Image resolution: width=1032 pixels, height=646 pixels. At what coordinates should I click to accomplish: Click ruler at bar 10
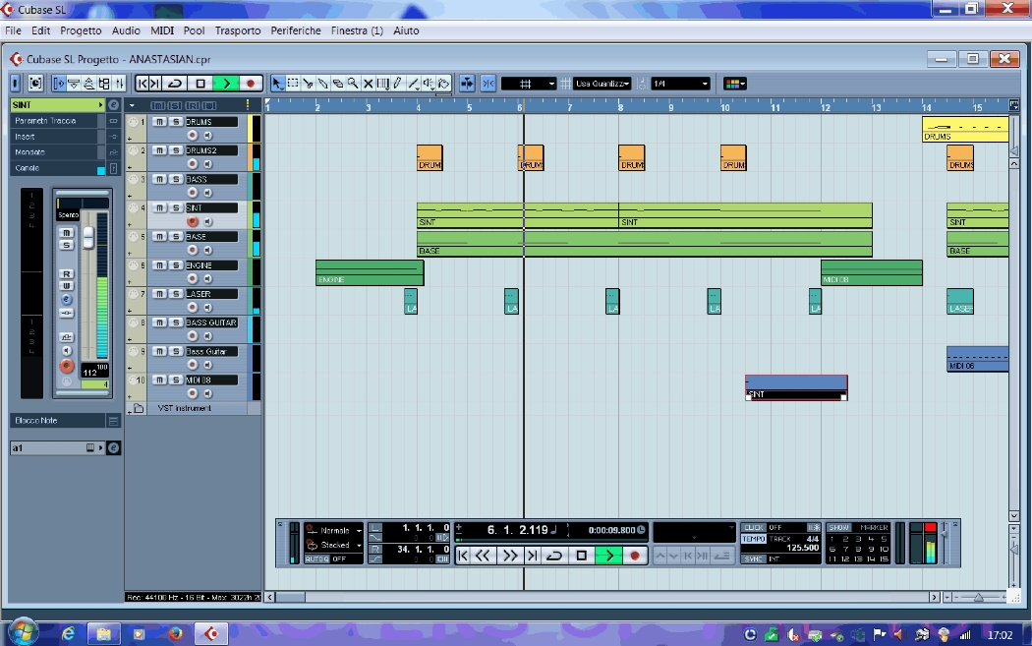tap(724, 106)
